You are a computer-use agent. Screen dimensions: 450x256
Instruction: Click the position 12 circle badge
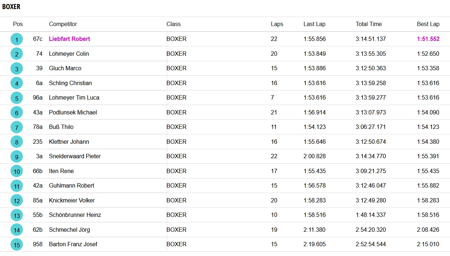coord(17,200)
